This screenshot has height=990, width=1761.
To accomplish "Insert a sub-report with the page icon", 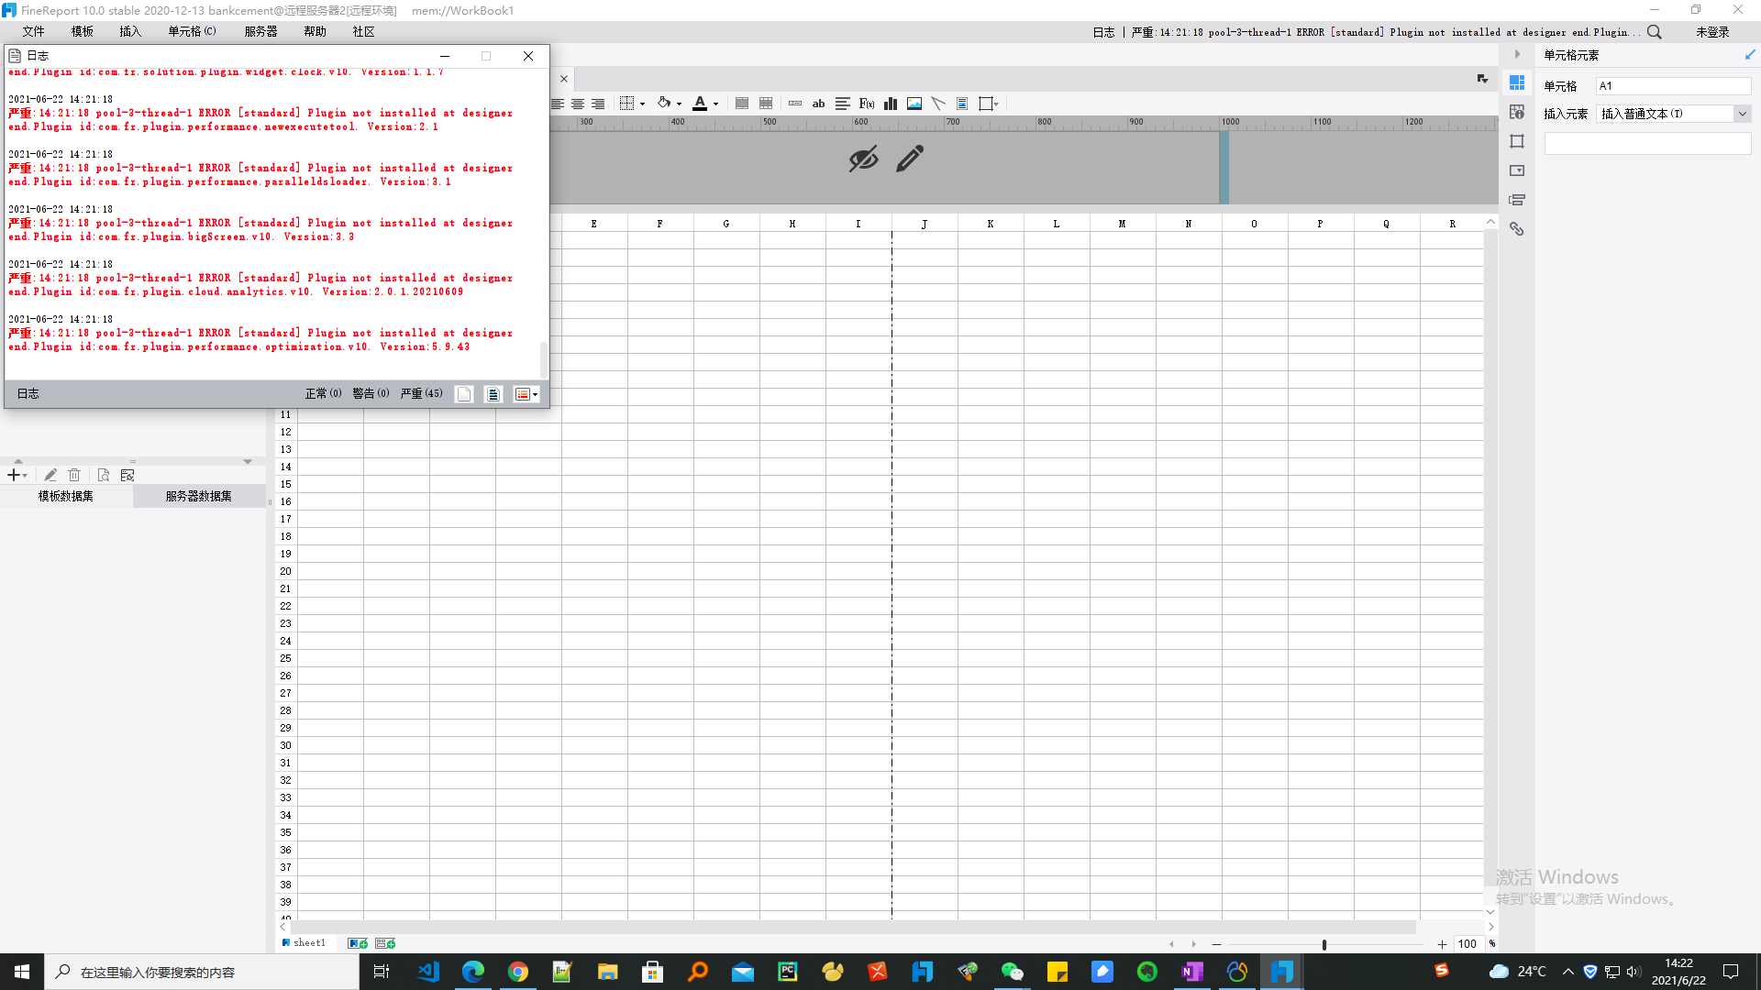I will [962, 104].
